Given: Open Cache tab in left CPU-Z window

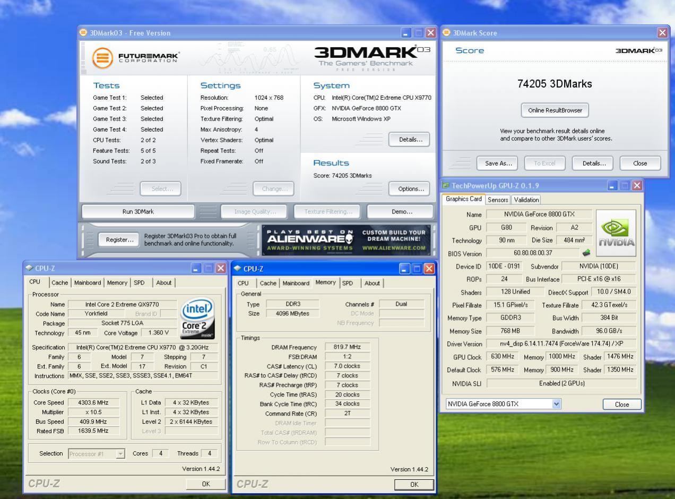Looking at the screenshot, I should [59, 282].
